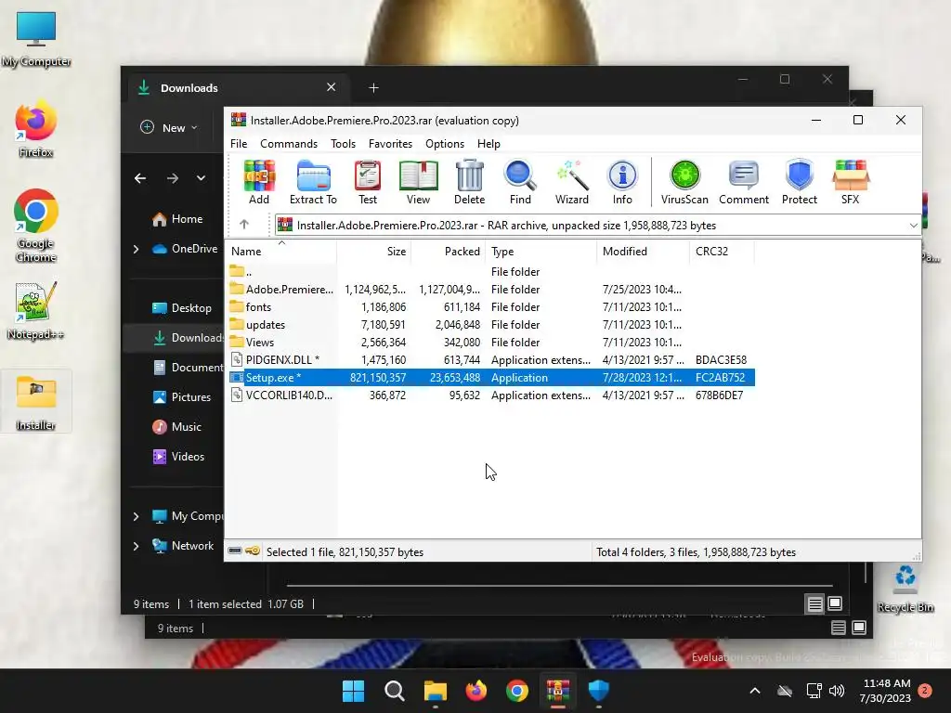Click the volume icon in system tray
The height and width of the screenshot is (713, 951).
[x=837, y=691]
